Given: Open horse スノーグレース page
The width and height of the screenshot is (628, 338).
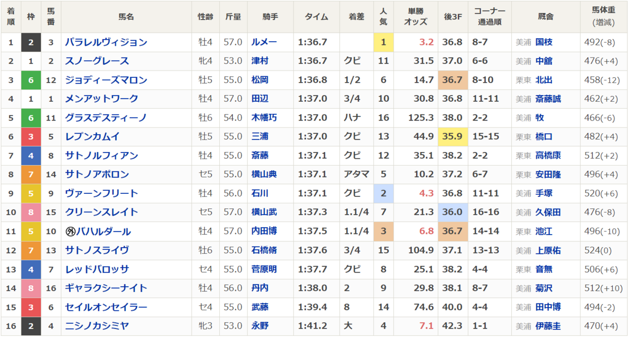Looking at the screenshot, I should click(x=97, y=61).
